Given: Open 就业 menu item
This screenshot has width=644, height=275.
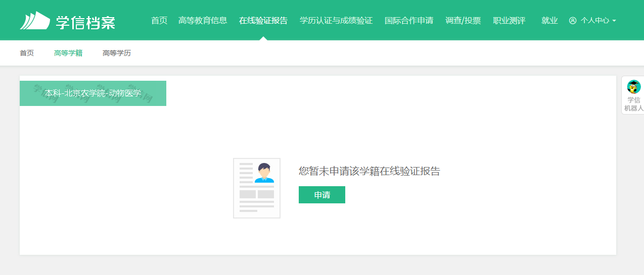Looking at the screenshot, I should click(549, 21).
